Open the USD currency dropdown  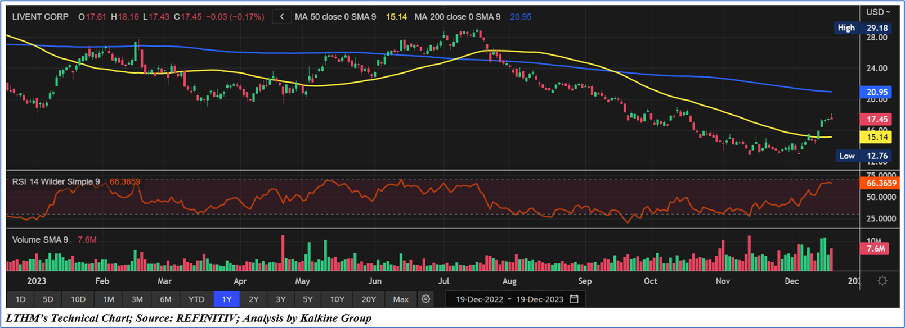click(x=878, y=12)
